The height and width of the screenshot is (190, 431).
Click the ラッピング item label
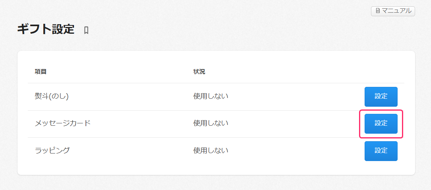pyautogui.click(x=52, y=150)
